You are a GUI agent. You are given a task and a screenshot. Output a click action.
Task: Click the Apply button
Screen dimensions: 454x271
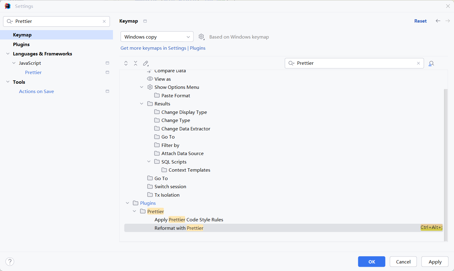(435, 262)
